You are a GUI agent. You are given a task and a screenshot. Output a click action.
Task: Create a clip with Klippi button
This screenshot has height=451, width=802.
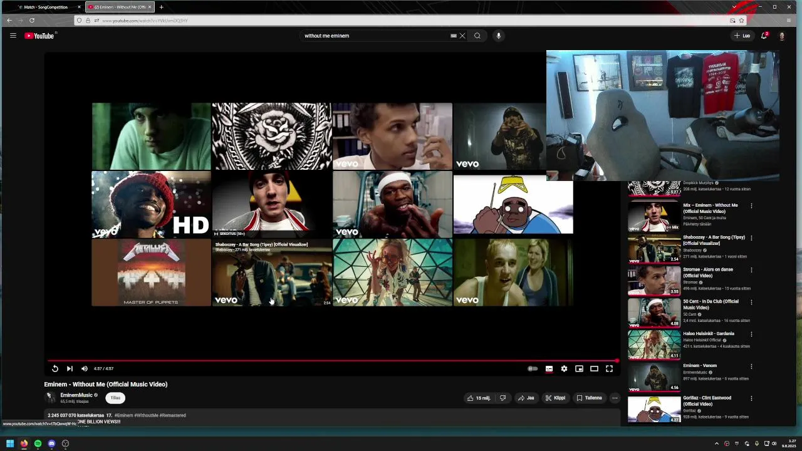pos(555,398)
